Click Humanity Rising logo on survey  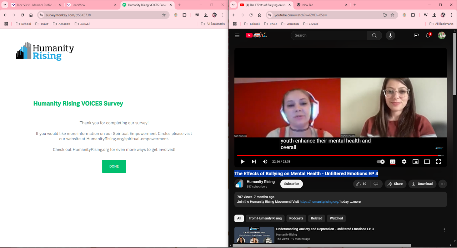(x=45, y=51)
